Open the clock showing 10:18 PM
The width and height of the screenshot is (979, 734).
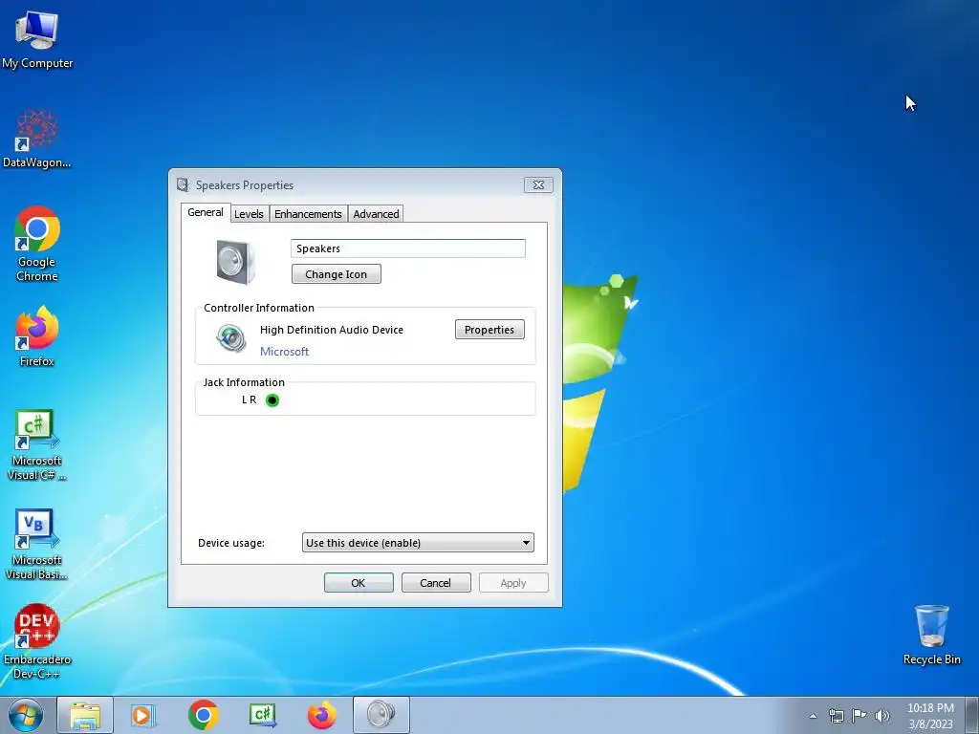pyautogui.click(x=930, y=716)
